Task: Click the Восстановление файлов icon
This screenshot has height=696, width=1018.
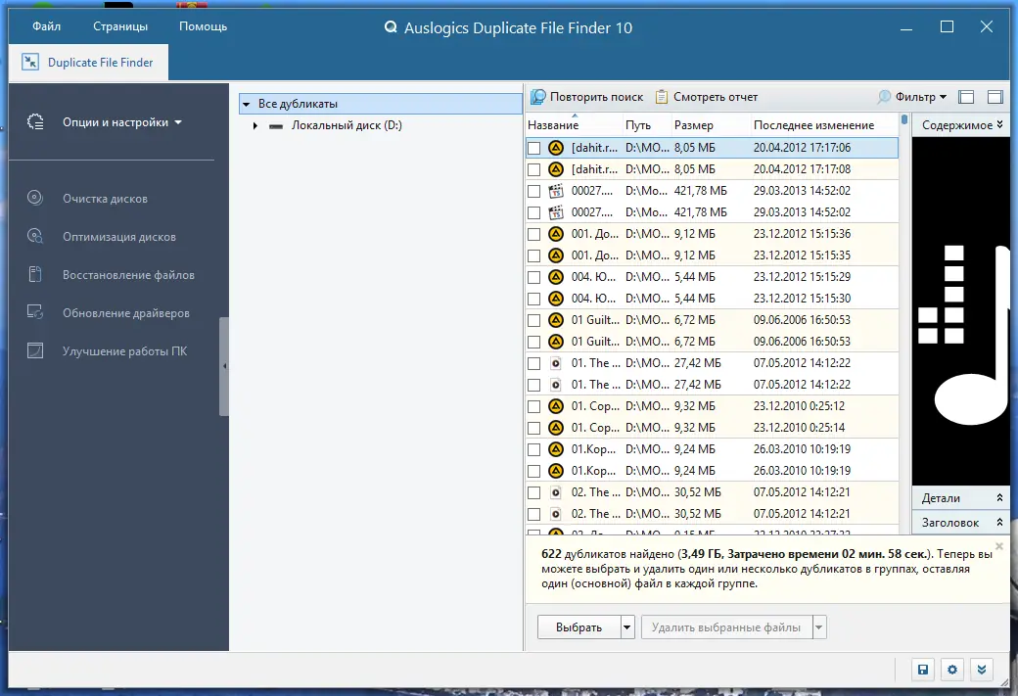Action: pyautogui.click(x=35, y=275)
